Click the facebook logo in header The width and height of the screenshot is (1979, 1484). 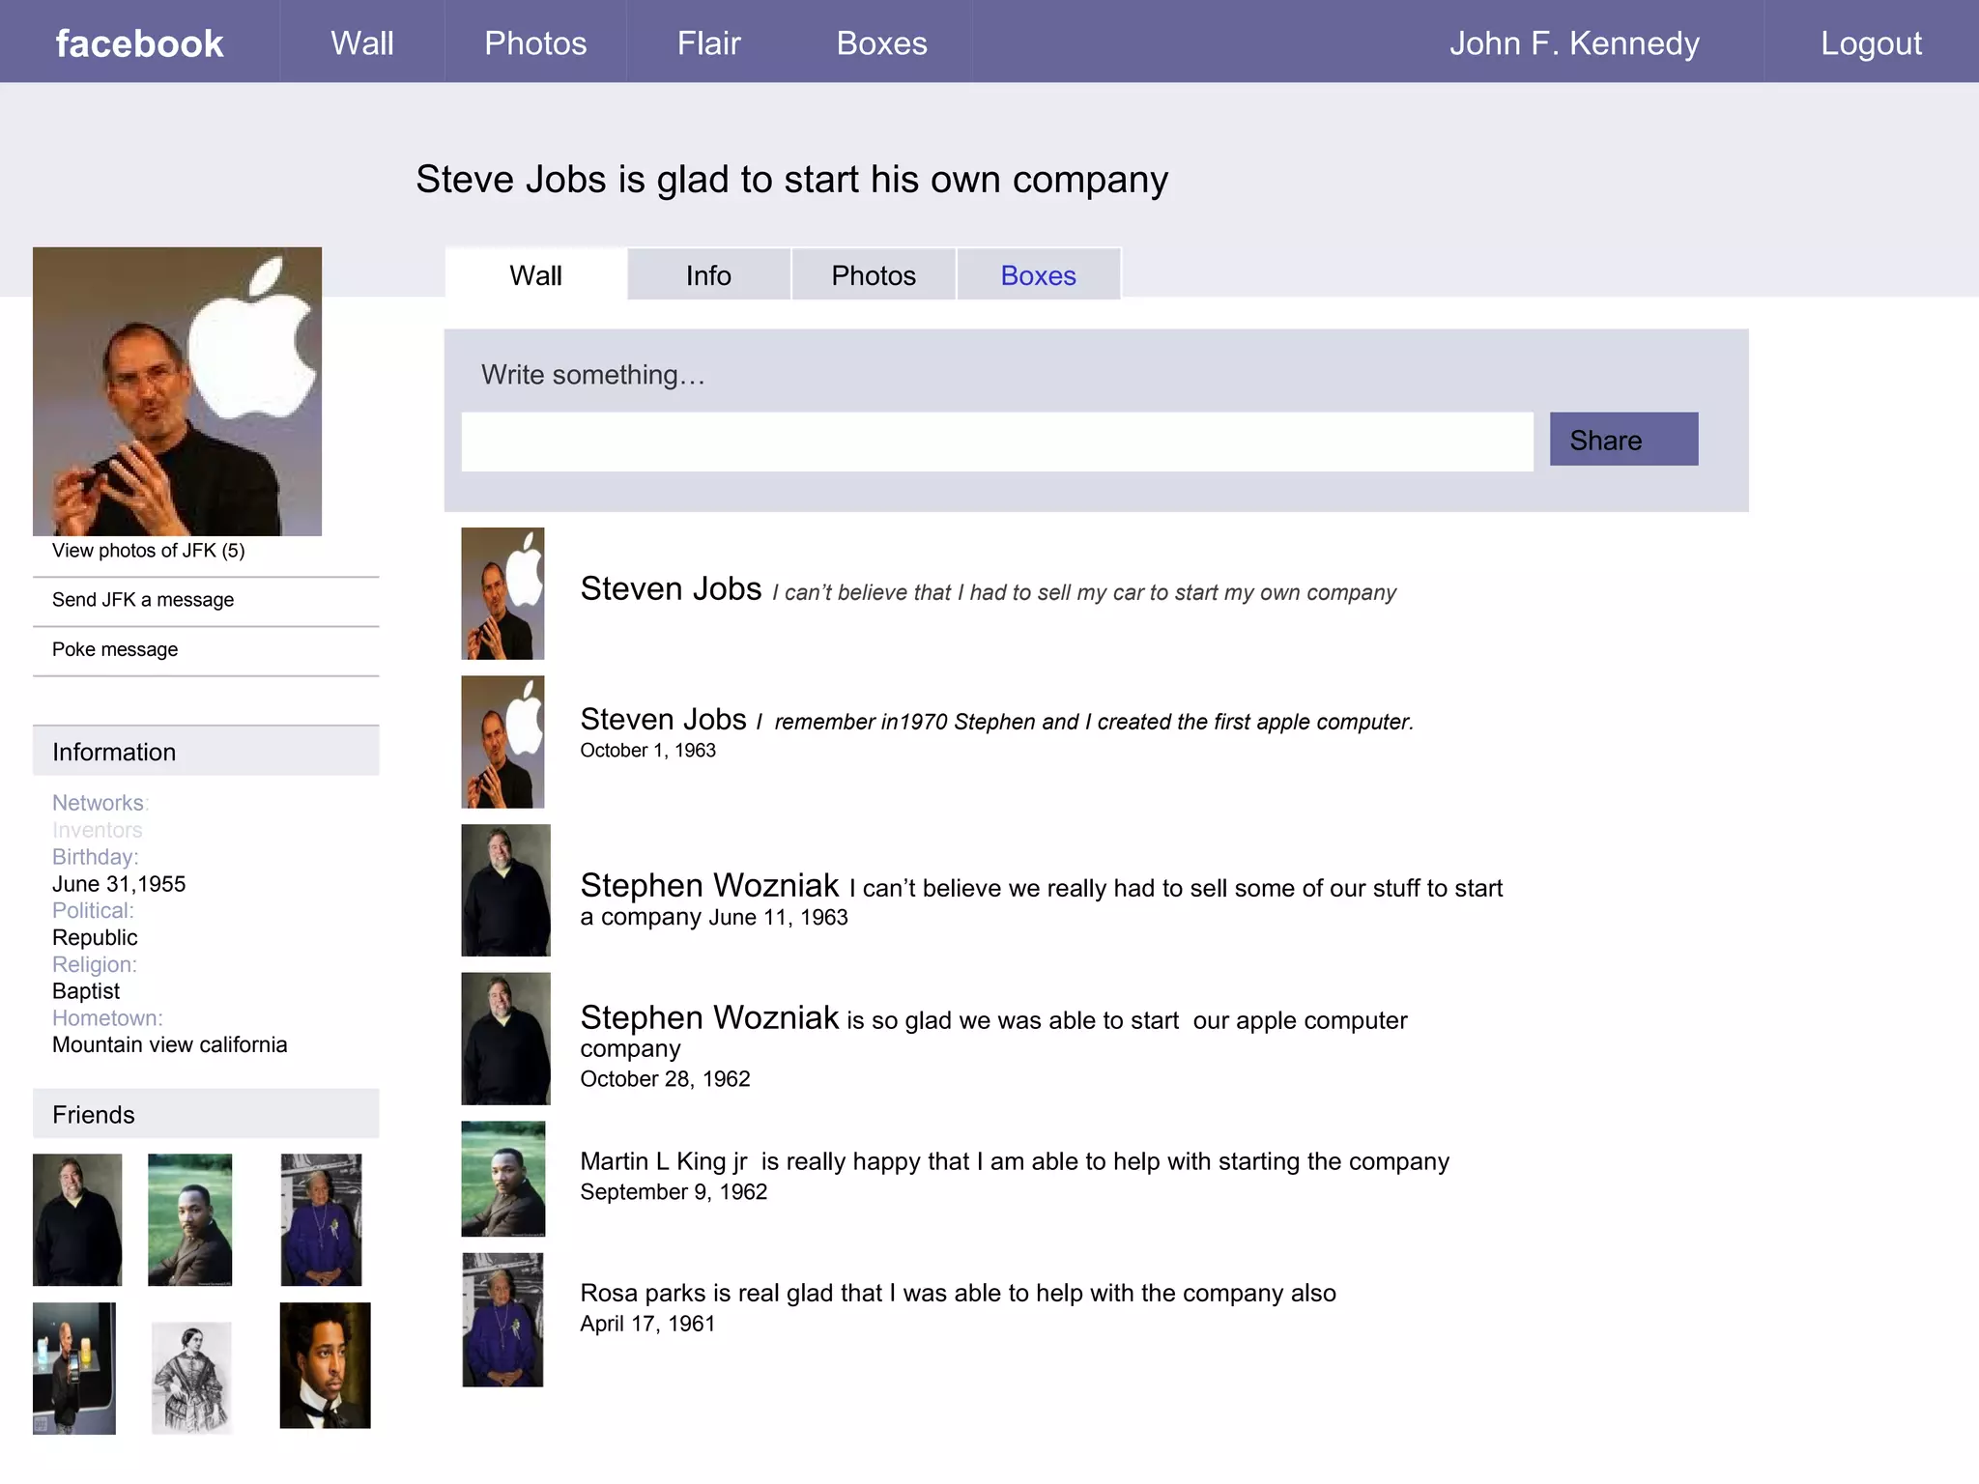(x=139, y=43)
